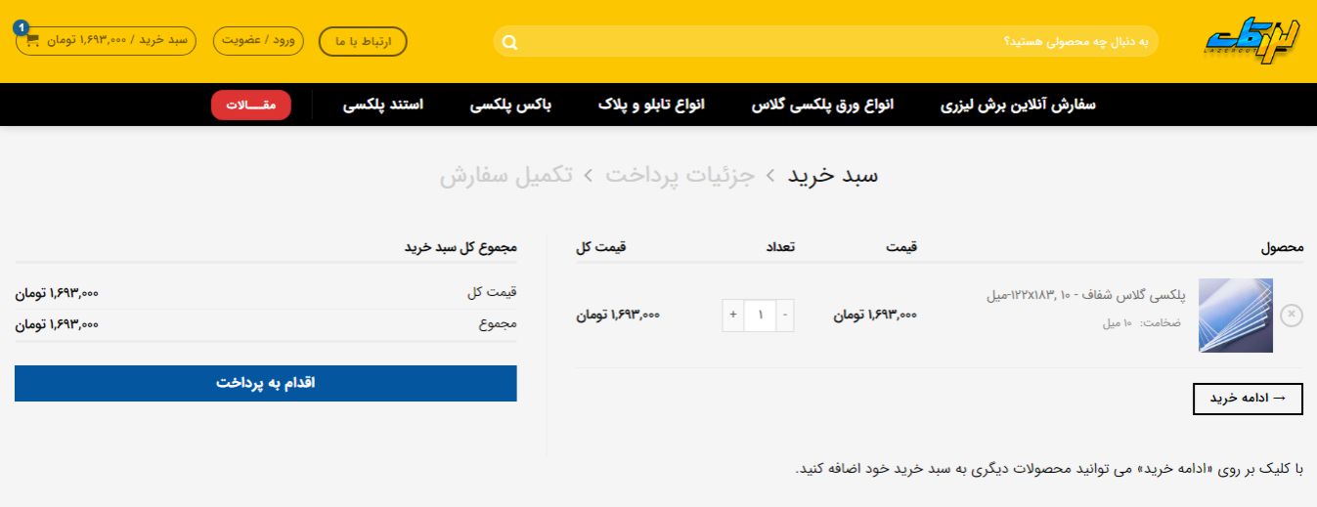Open the 'استند پلکسی' menu item

pyautogui.click(x=383, y=105)
